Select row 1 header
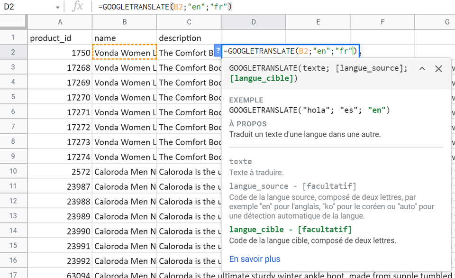Screen dimensions: 455x278 coord(13,37)
